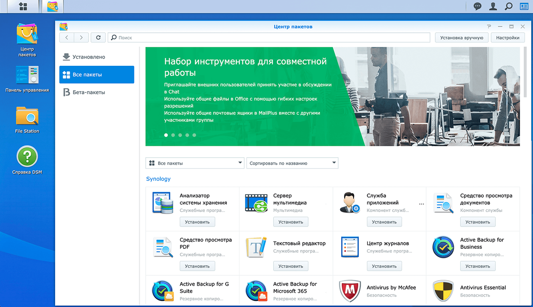Install Анализатор системы хранения
Image resolution: width=533 pixels, height=307 pixels.
click(197, 222)
